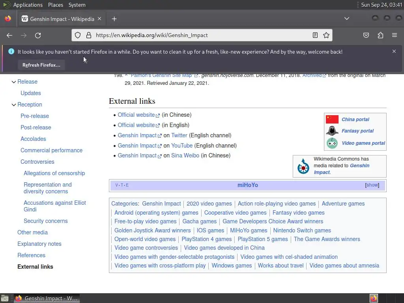Open Nintendo Switch games category

click(x=302, y=230)
